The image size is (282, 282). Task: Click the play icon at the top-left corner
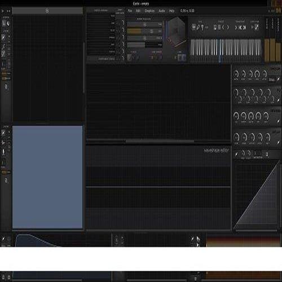coord(3,11)
